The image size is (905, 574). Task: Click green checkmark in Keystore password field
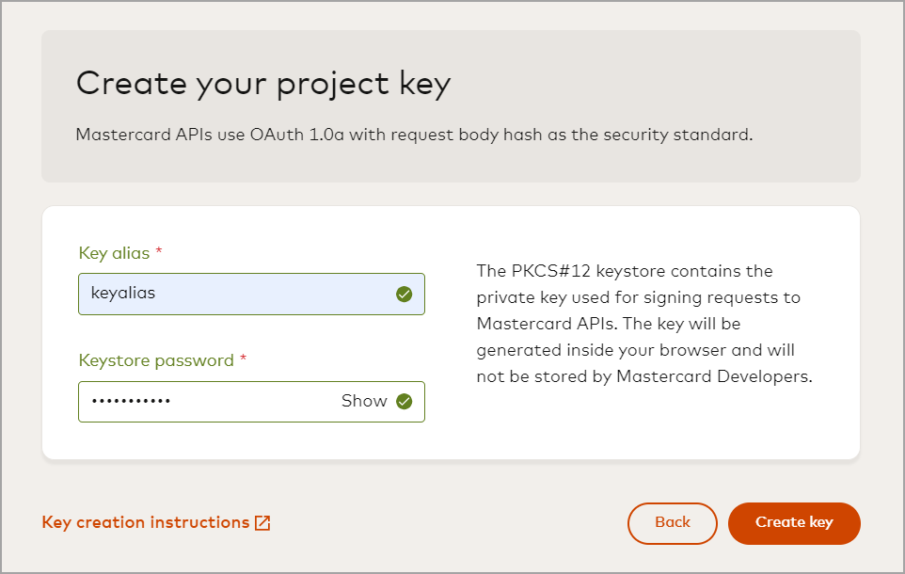(x=405, y=402)
